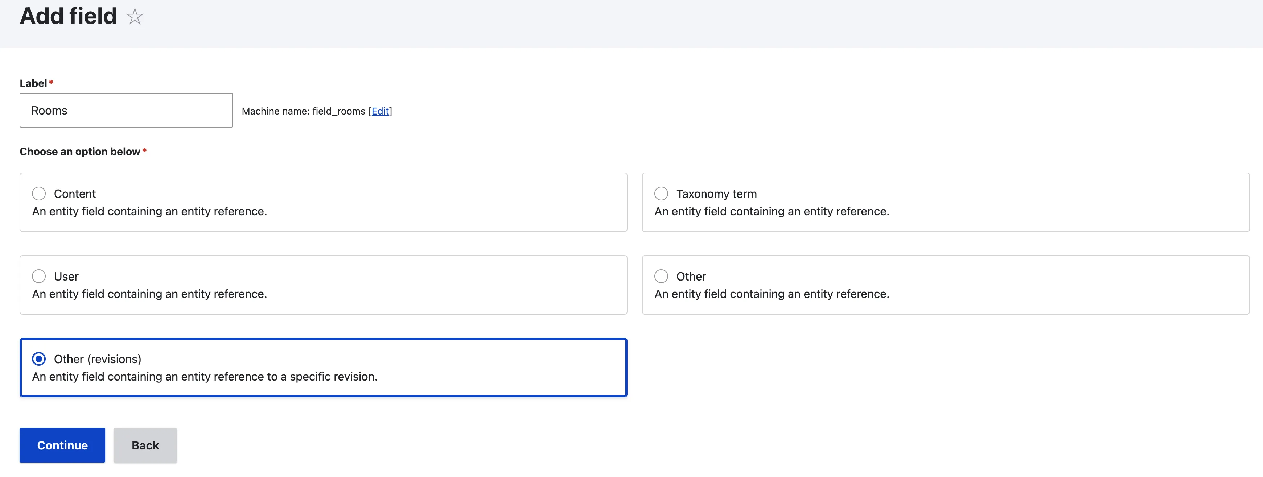Image resolution: width=1263 pixels, height=477 pixels.
Task: Click the Other (revisions) label text
Action: [x=98, y=360]
